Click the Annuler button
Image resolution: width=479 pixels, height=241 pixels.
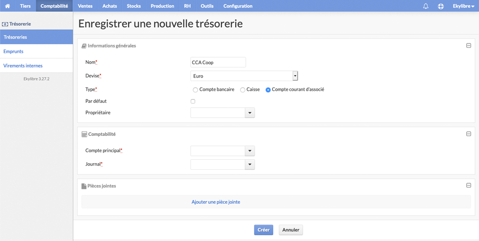291,230
